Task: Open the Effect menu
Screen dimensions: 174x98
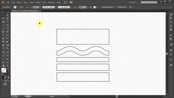Action: [x=38, y=2]
